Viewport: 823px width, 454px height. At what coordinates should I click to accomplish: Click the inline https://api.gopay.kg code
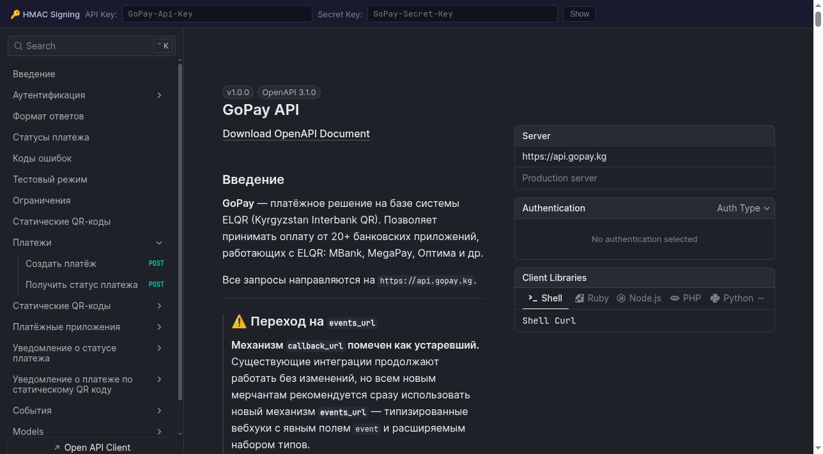426,280
